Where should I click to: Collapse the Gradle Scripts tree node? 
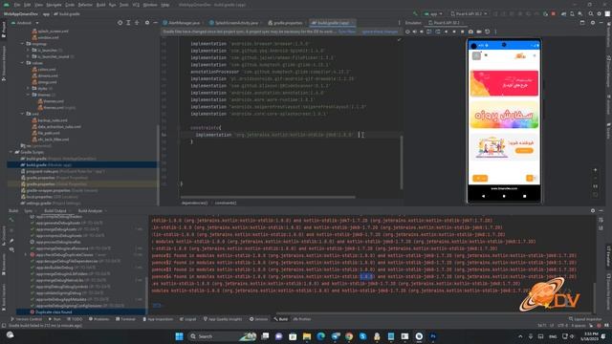[x=11, y=152]
